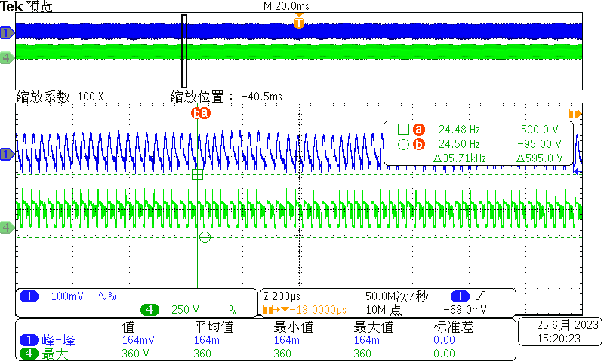Viewport: 604px width, 362px height.
Task: Click the rising edge trigger slope icon
Action: pos(481,296)
